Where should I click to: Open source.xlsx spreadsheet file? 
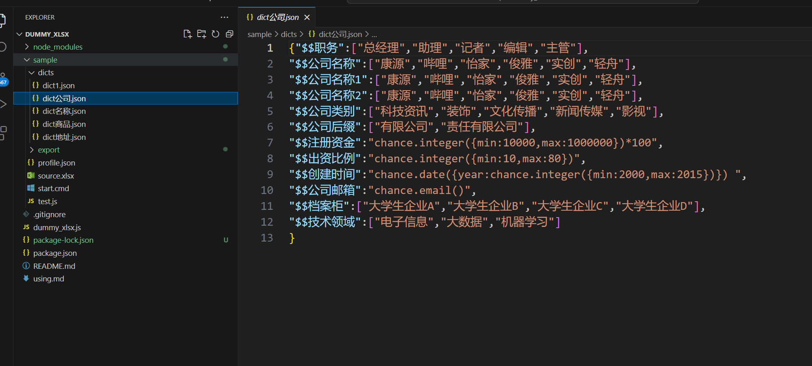click(126, 176)
